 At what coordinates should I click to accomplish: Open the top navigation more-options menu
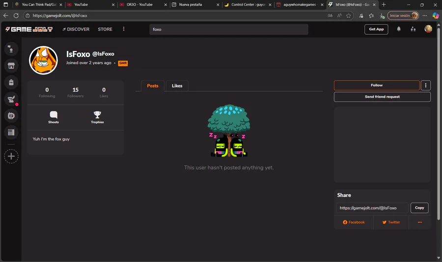pos(123,29)
